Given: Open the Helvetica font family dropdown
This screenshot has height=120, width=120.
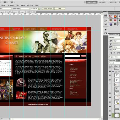Looking at the screenshot, I should 114,37.
